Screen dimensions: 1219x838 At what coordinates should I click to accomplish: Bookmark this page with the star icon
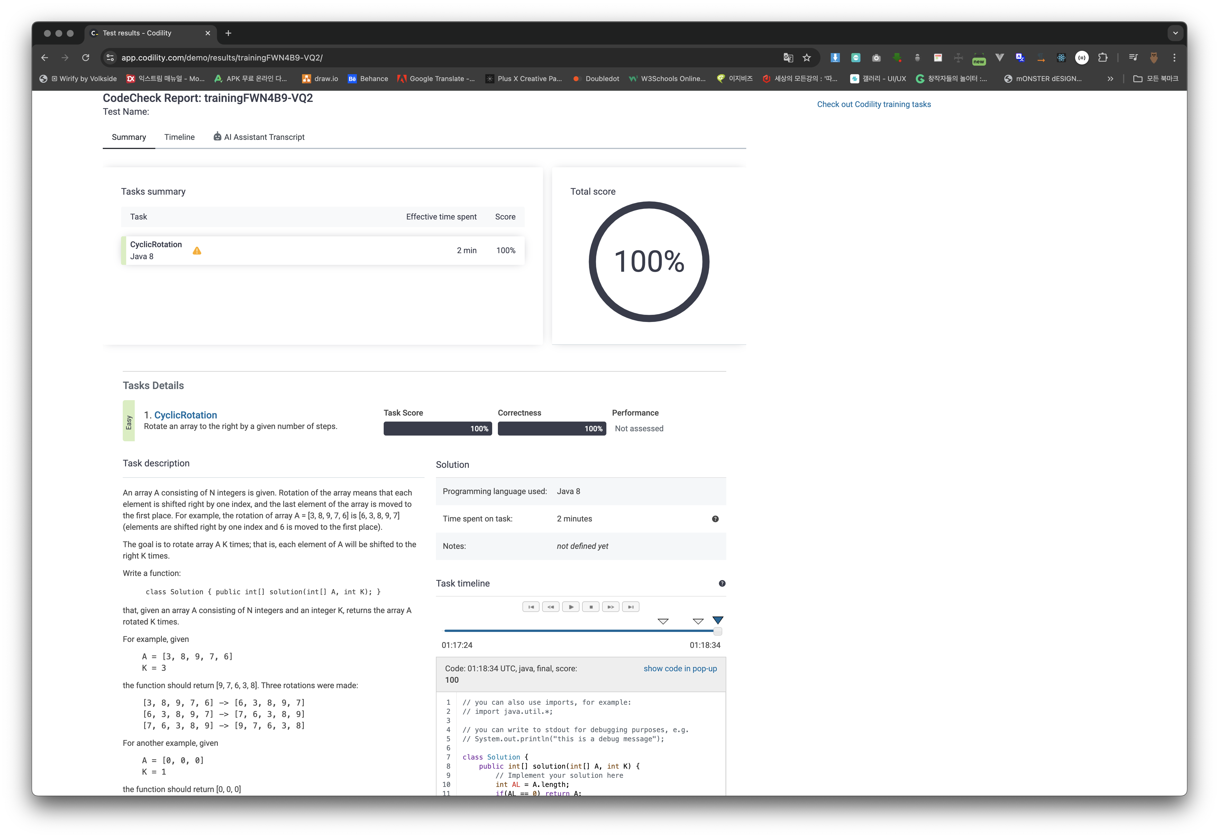[807, 58]
